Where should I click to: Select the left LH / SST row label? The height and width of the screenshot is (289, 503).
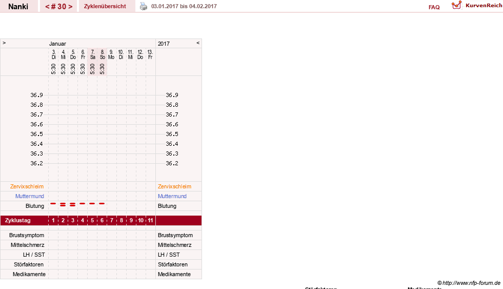pyautogui.click(x=34, y=255)
